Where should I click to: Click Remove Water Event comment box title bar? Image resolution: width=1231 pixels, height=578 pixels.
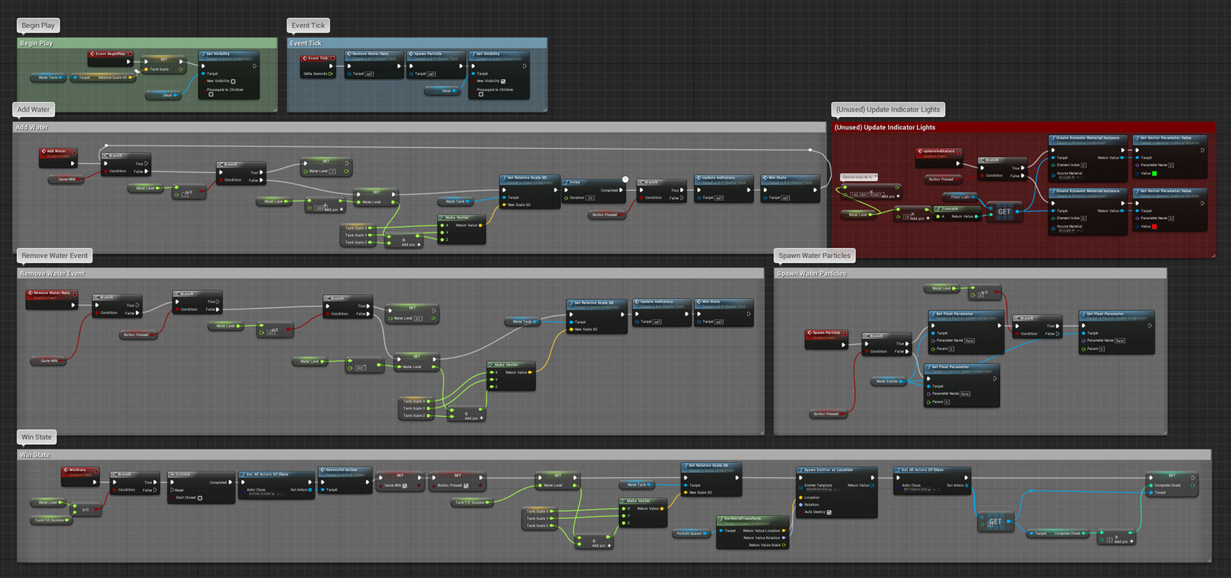390,274
